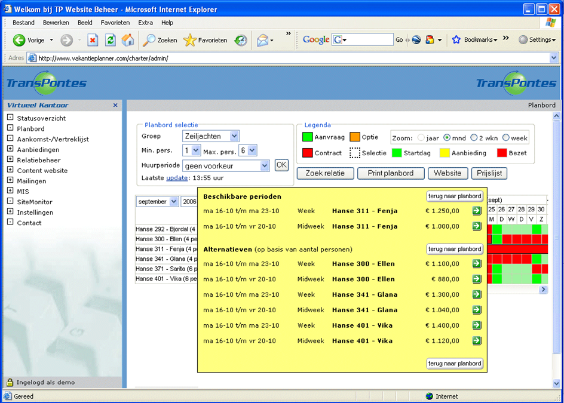Click the 'update' link
This screenshot has height=403, width=564.
coord(176,178)
